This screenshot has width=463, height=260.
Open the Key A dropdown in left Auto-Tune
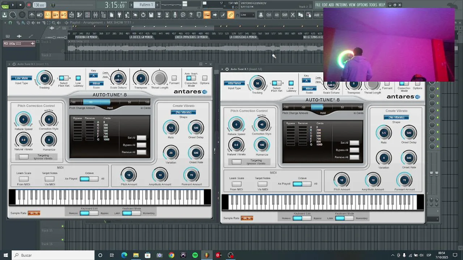[x=93, y=75]
